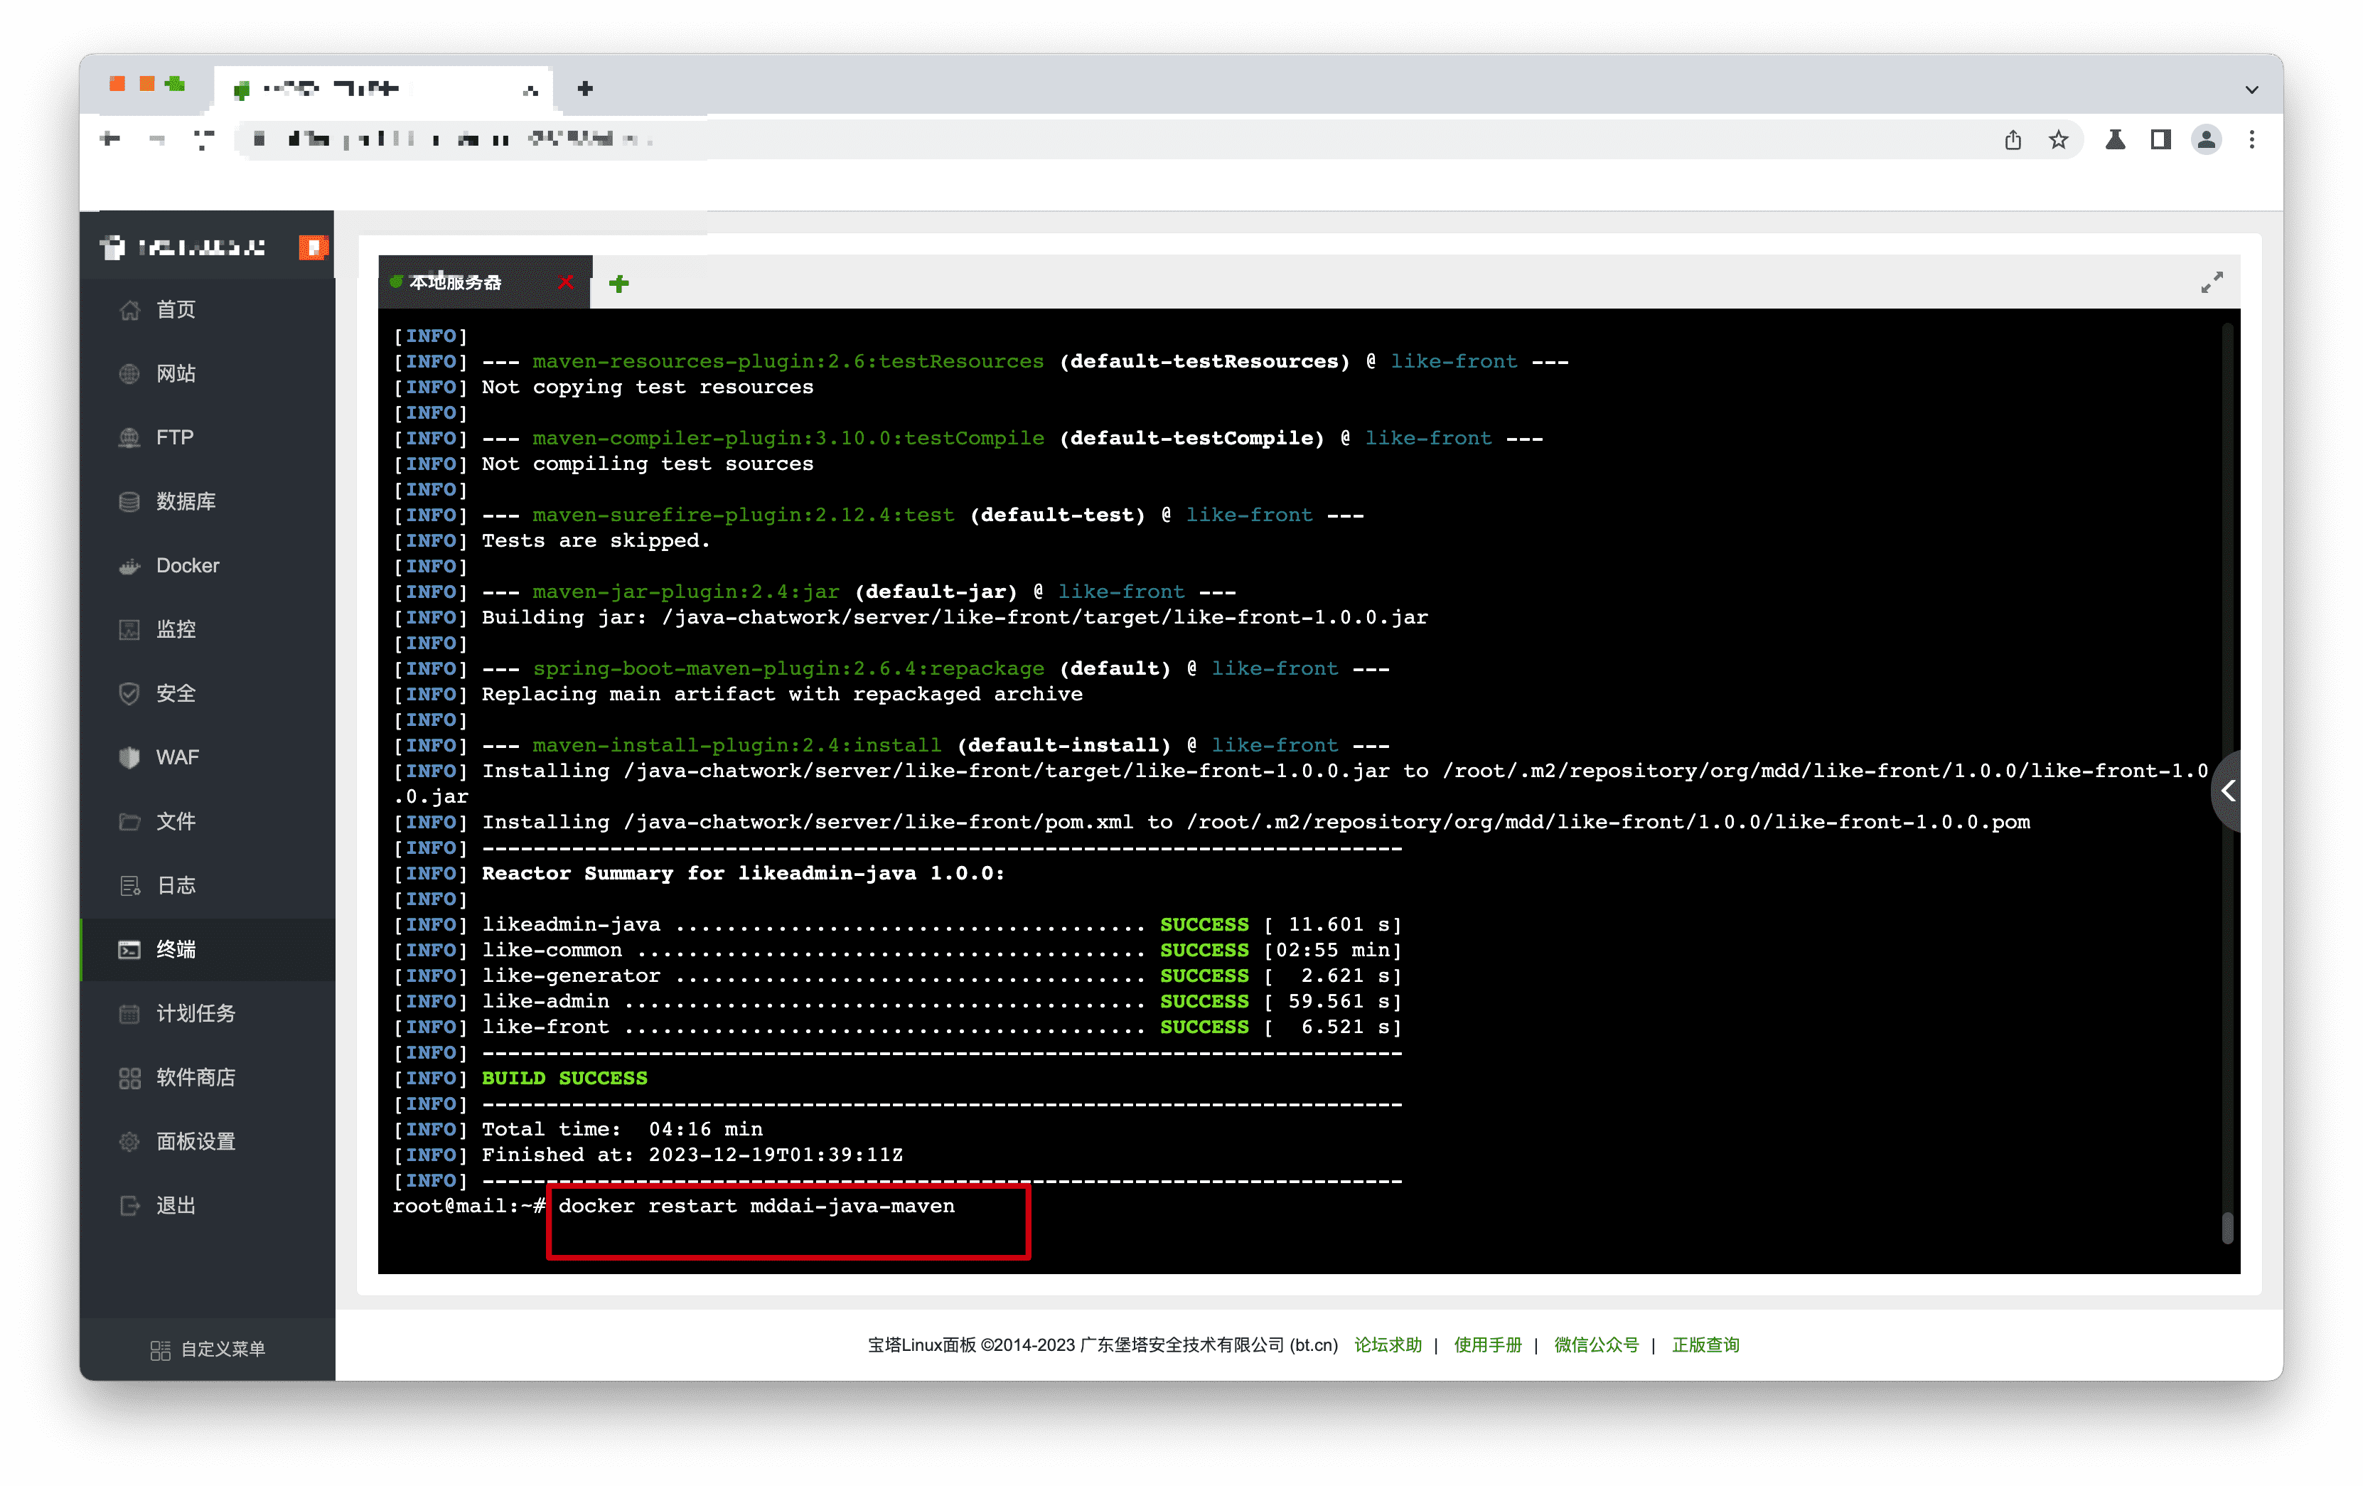2363x1486 pixels.
Task: Toggle the browser side panel icon
Action: point(2161,139)
